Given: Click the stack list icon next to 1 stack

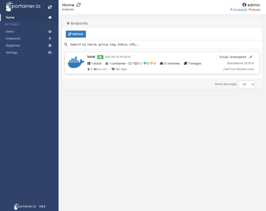Looking at the screenshot, I should coord(89,63).
